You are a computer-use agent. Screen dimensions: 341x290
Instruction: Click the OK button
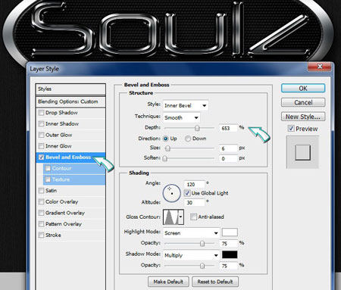[303, 89]
